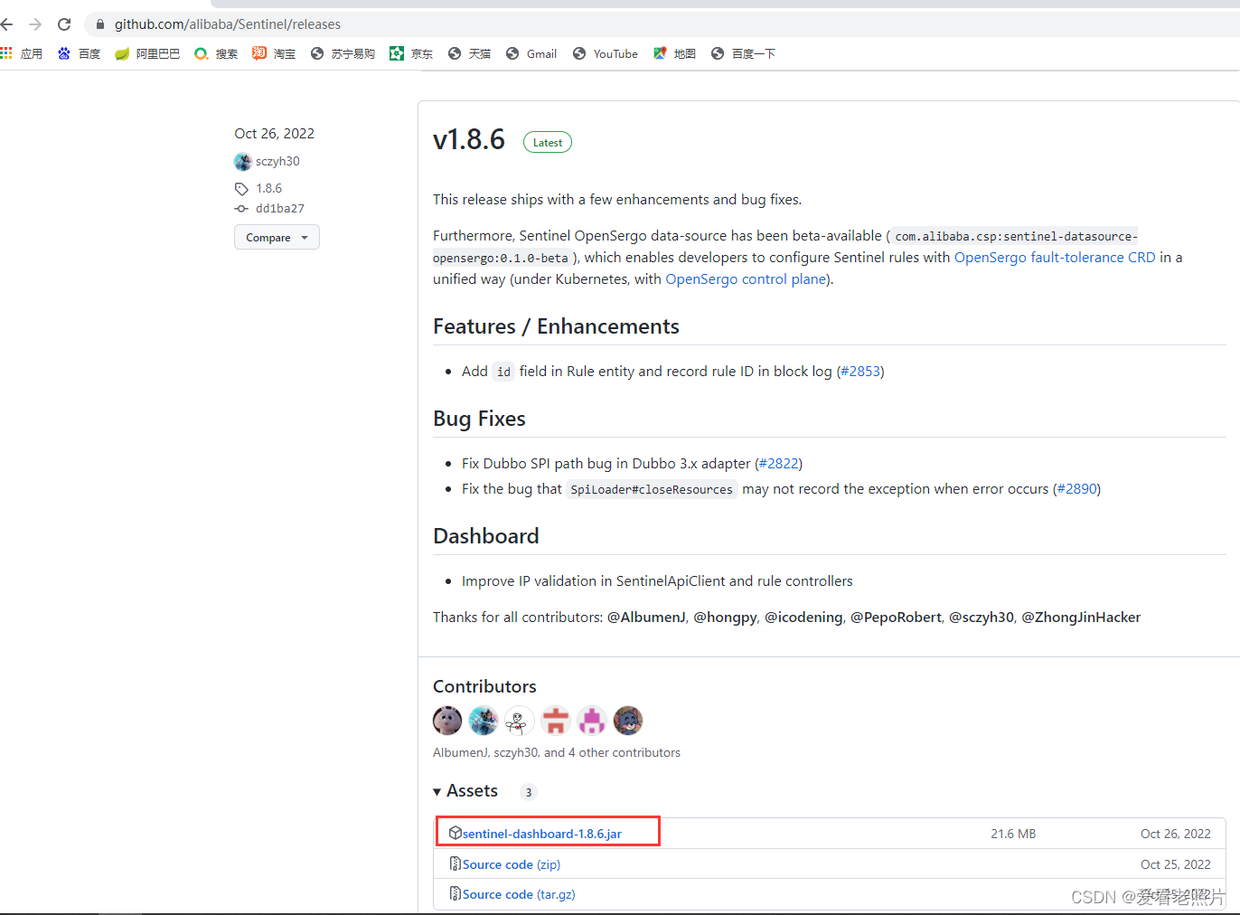Click the browser reload page icon

[64, 24]
